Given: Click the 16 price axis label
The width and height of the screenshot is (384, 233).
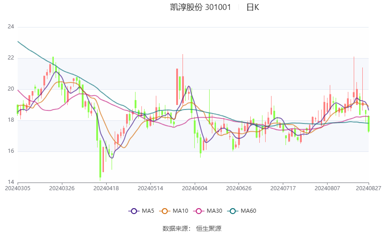Looking at the screenshot, I should point(11,151).
